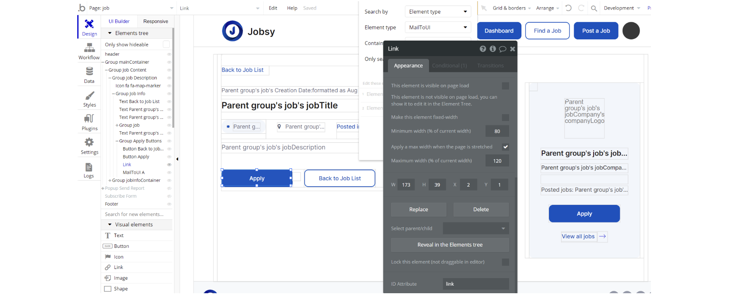Click the search magnifier icon in toolbar
The width and height of the screenshot is (729, 296).
click(594, 8)
